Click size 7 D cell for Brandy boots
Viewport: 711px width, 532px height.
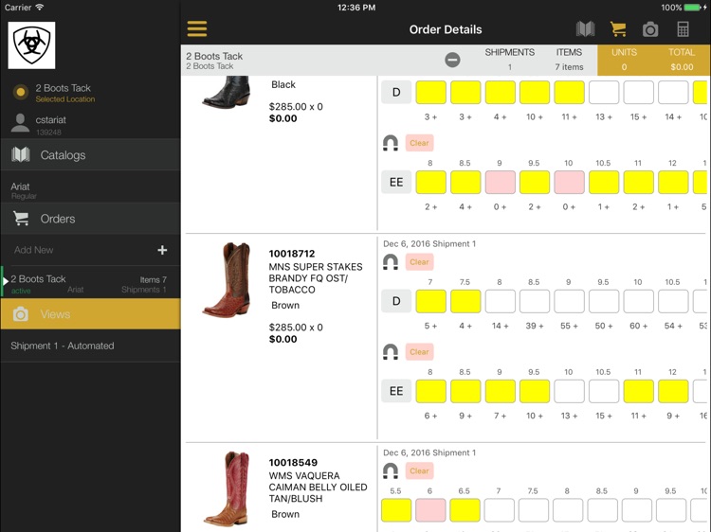coord(430,302)
